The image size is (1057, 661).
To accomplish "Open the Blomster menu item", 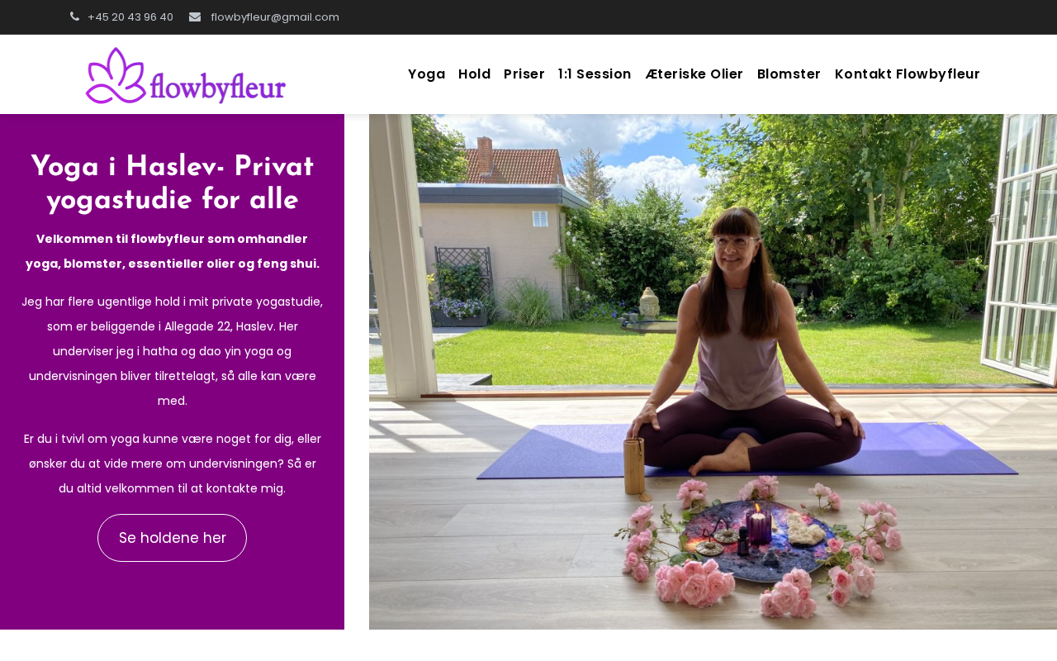I will (789, 74).
